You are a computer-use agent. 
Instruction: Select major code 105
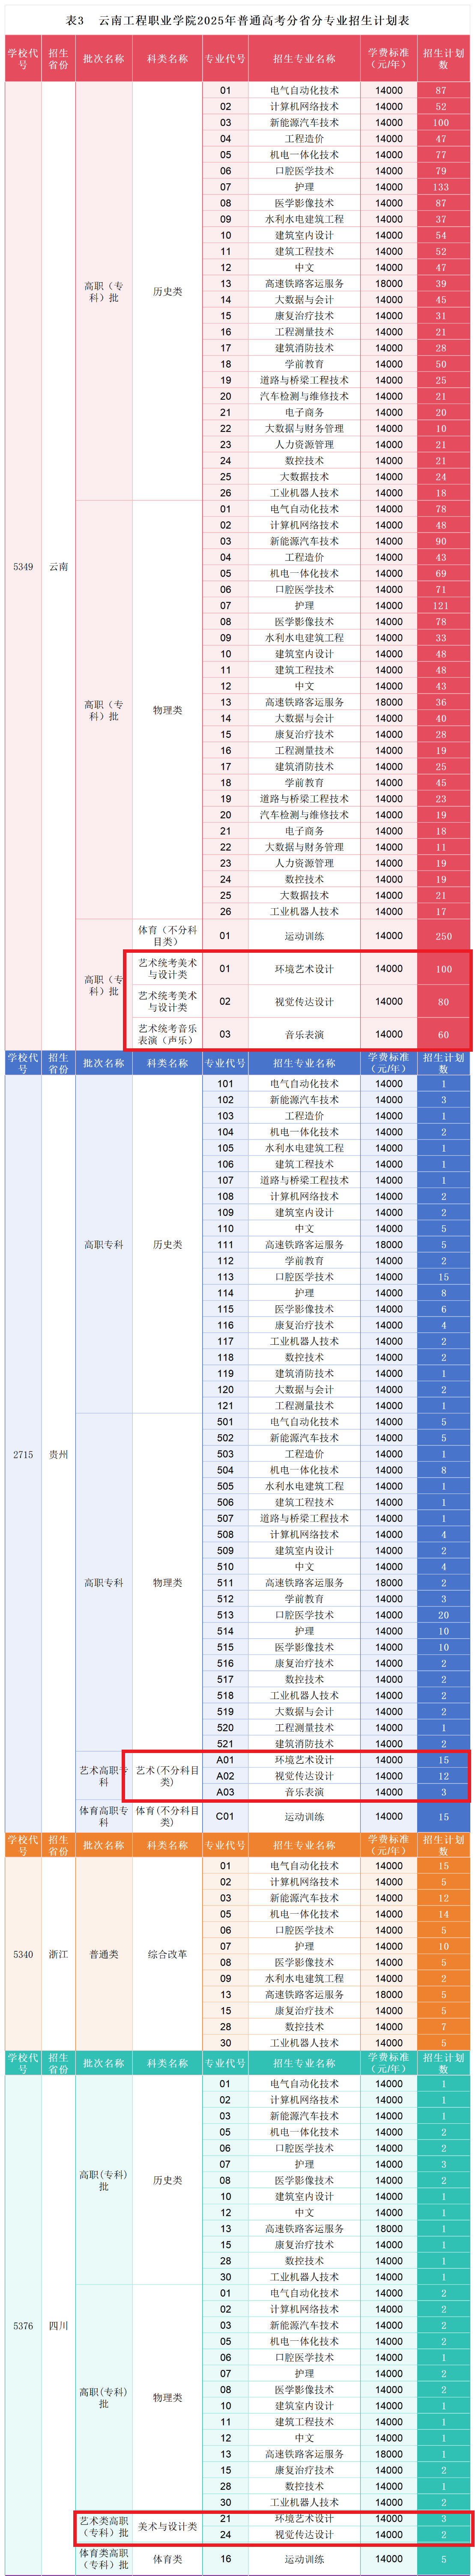[225, 1148]
